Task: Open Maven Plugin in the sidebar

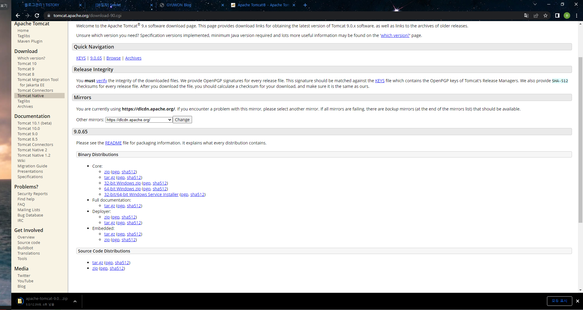Action: 30,41
